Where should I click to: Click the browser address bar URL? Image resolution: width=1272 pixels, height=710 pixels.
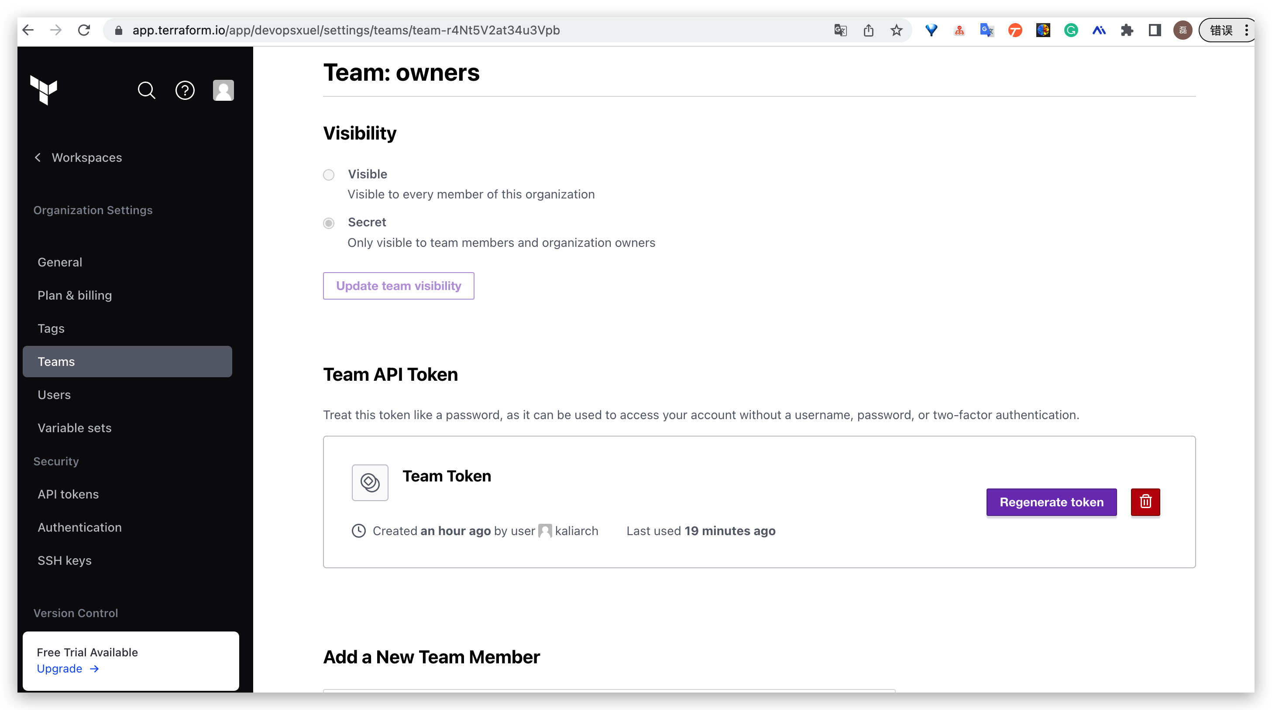tap(346, 31)
